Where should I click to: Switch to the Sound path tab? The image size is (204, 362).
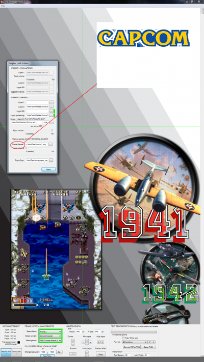coord(17,352)
